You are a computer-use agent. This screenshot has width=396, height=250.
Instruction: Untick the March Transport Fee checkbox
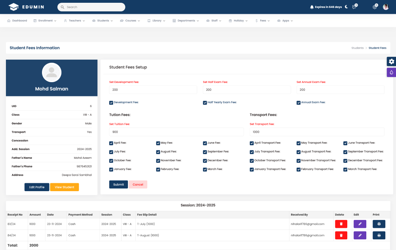pyautogui.click(x=345, y=169)
